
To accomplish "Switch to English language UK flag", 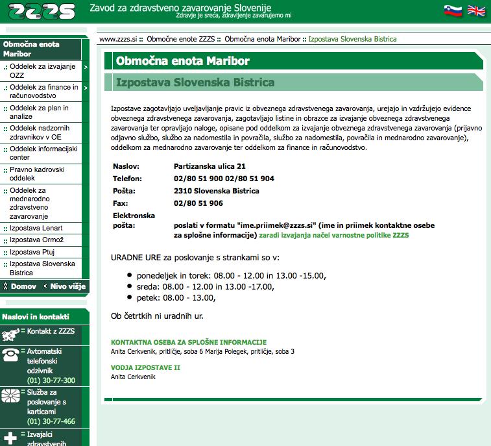I will tap(476, 11).
